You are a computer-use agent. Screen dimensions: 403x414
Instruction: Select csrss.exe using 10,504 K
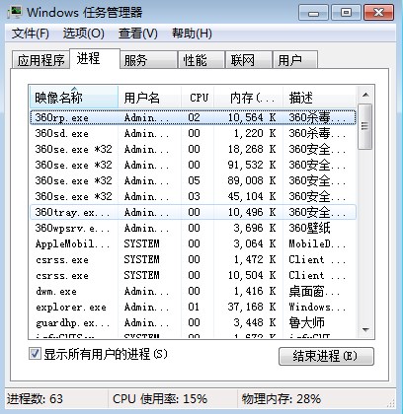tap(193, 275)
